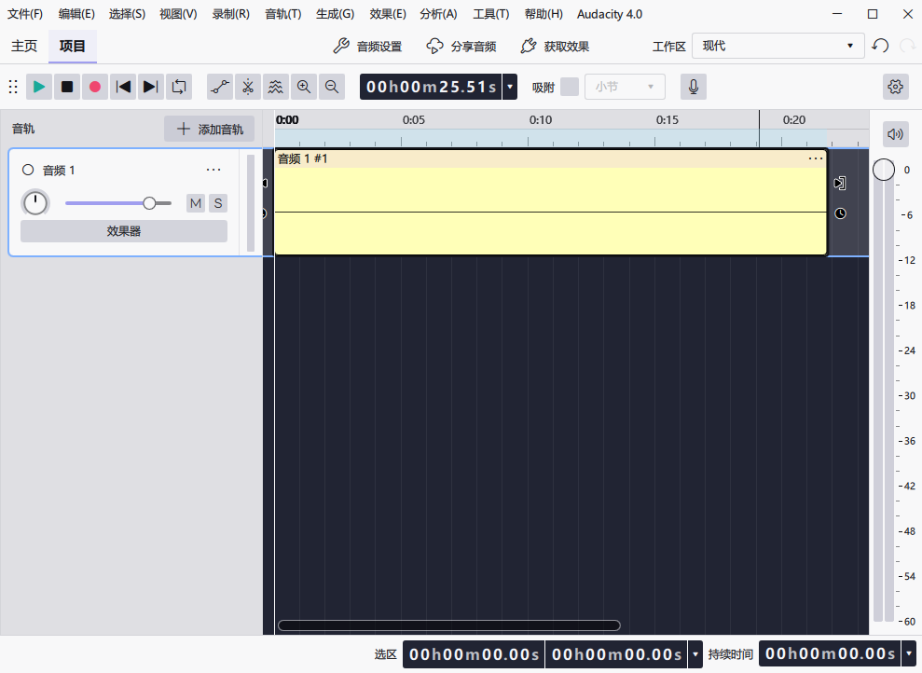Open the 音轨(T) menu
Image resolution: width=922 pixels, height=673 pixels.
click(282, 14)
